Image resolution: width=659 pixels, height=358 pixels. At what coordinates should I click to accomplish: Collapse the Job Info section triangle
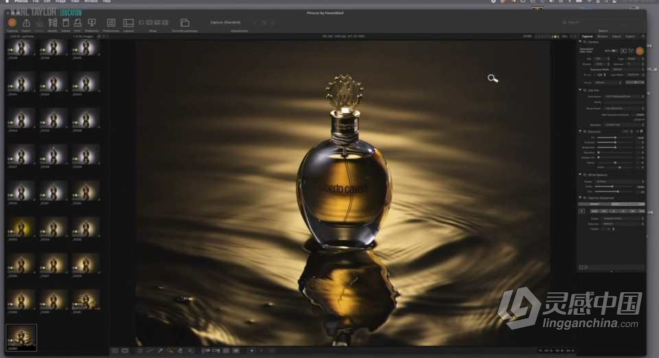point(580,90)
